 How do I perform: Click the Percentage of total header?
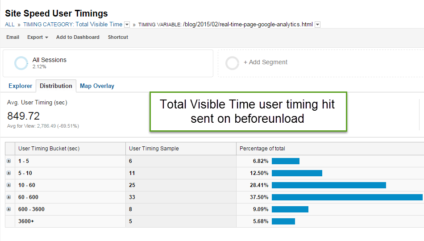262,149
